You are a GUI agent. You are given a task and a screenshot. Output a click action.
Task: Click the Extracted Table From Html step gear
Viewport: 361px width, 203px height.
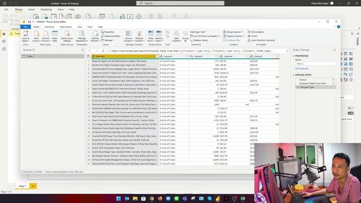coord(333,83)
